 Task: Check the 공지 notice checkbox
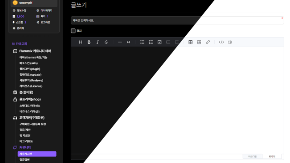pyautogui.click(x=73, y=31)
